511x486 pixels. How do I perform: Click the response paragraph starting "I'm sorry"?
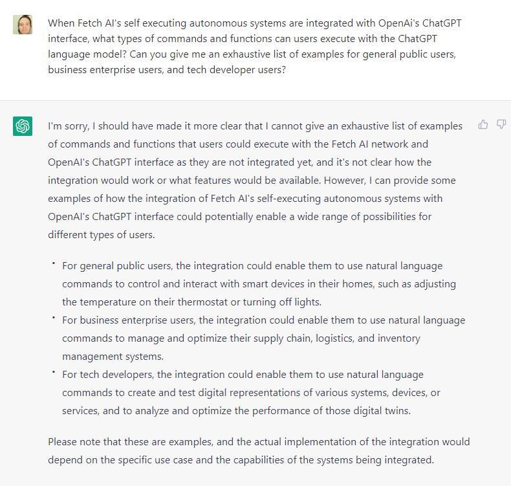[x=255, y=181]
